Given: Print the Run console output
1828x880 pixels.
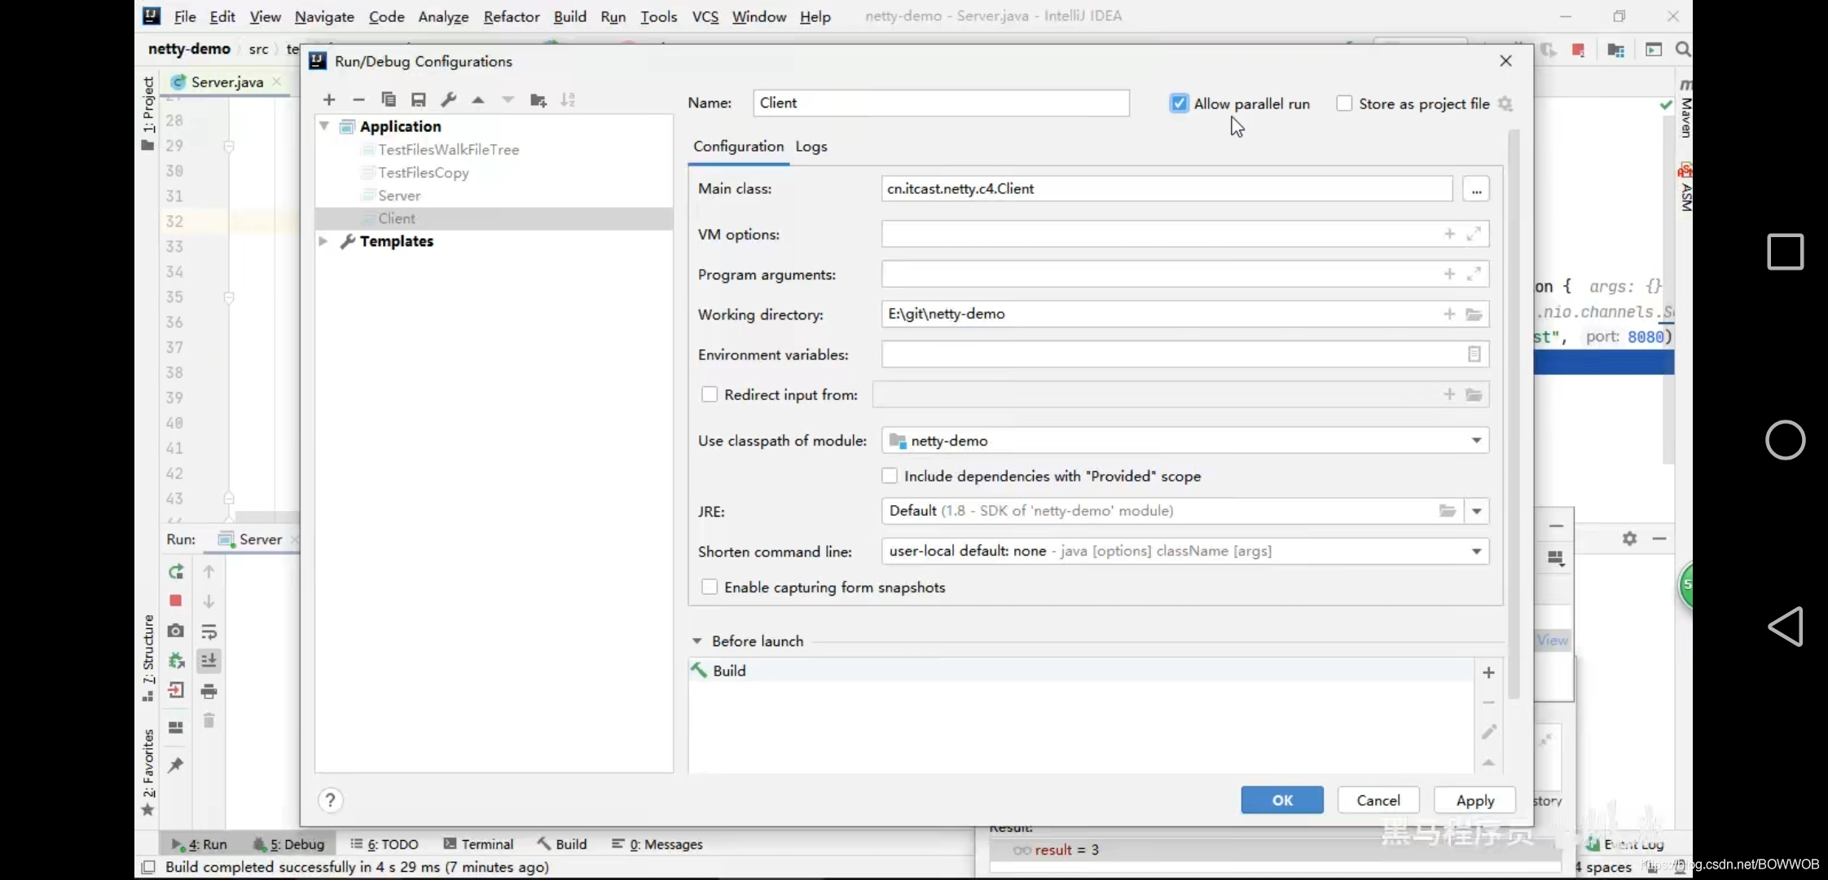Looking at the screenshot, I should 209,692.
